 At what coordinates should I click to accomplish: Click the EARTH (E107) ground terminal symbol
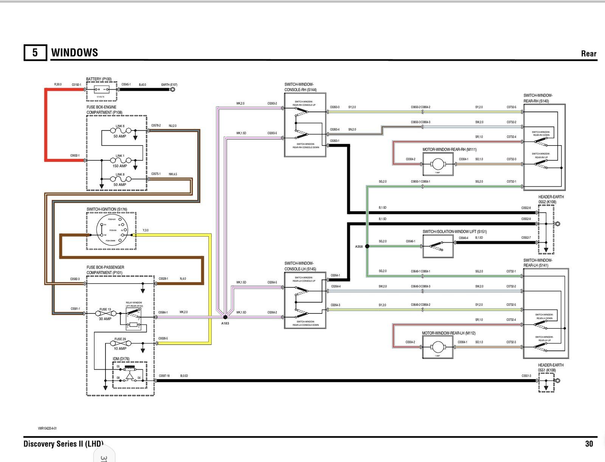(x=173, y=90)
